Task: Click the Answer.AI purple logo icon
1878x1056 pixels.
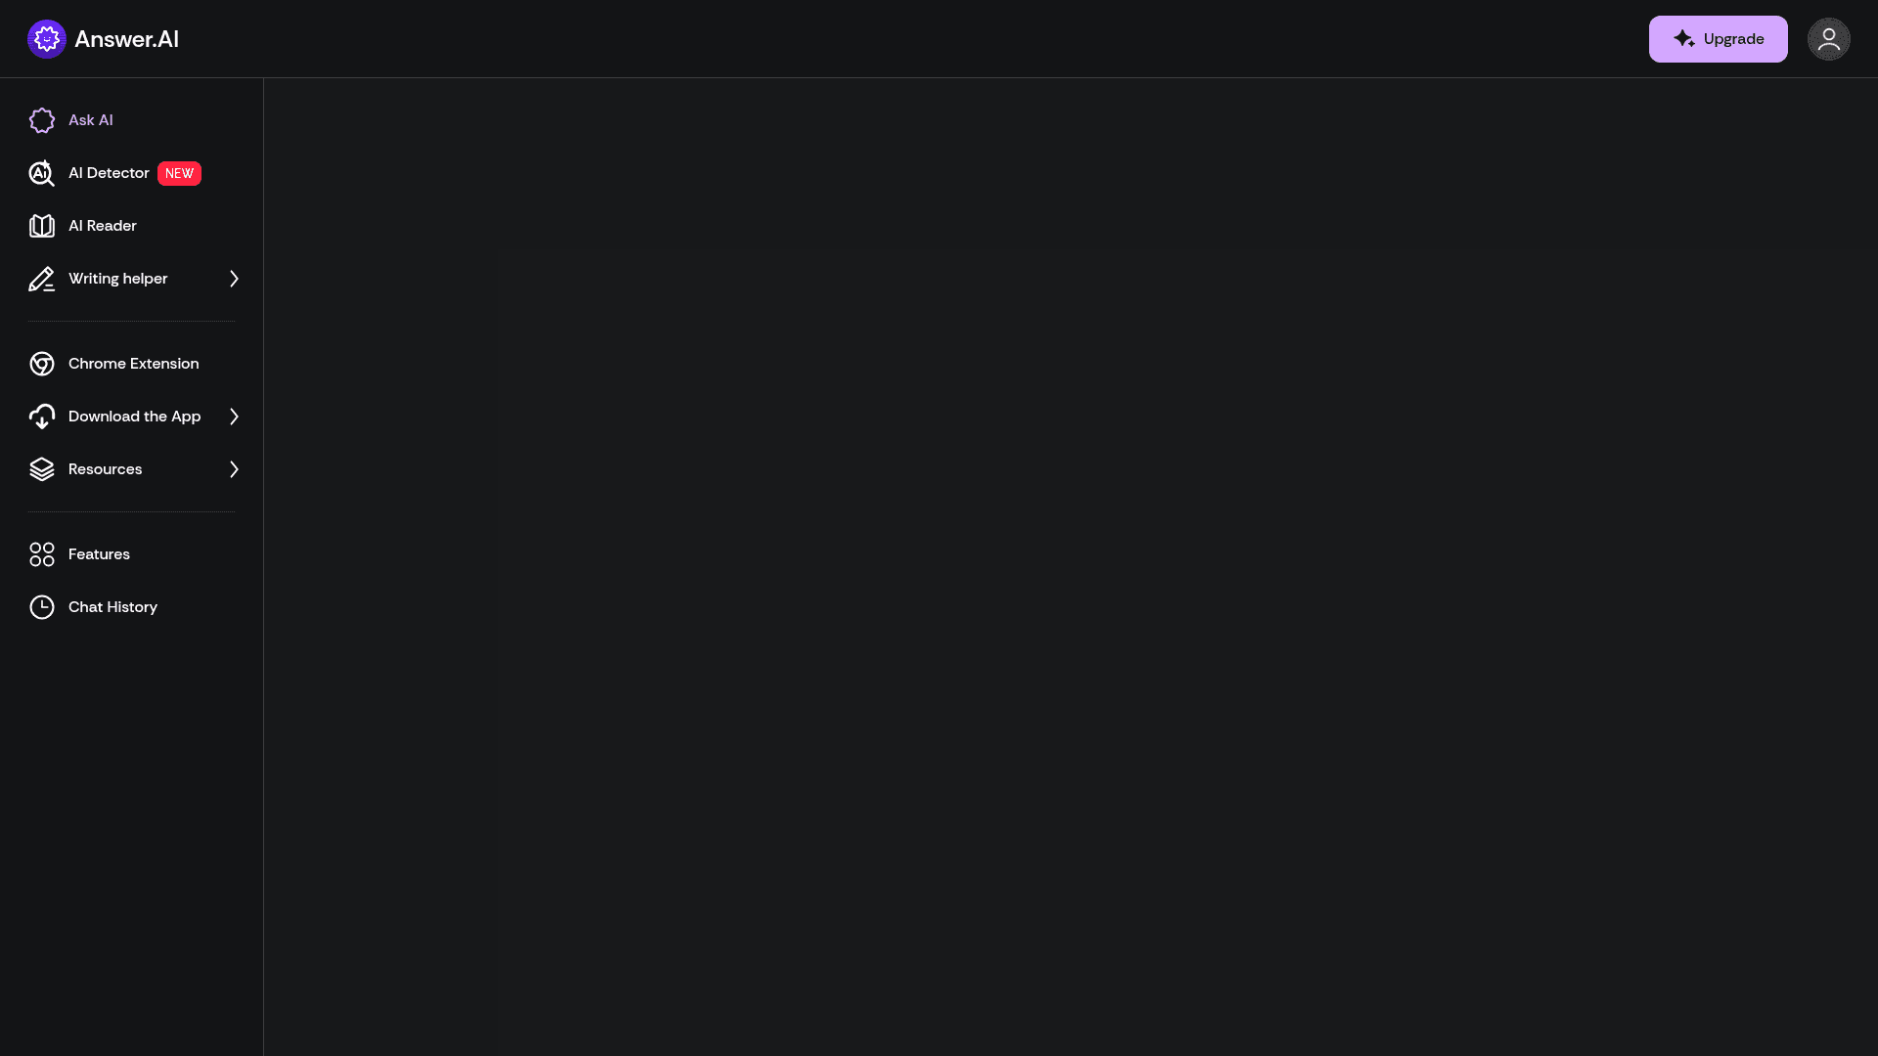Action: coord(46,39)
